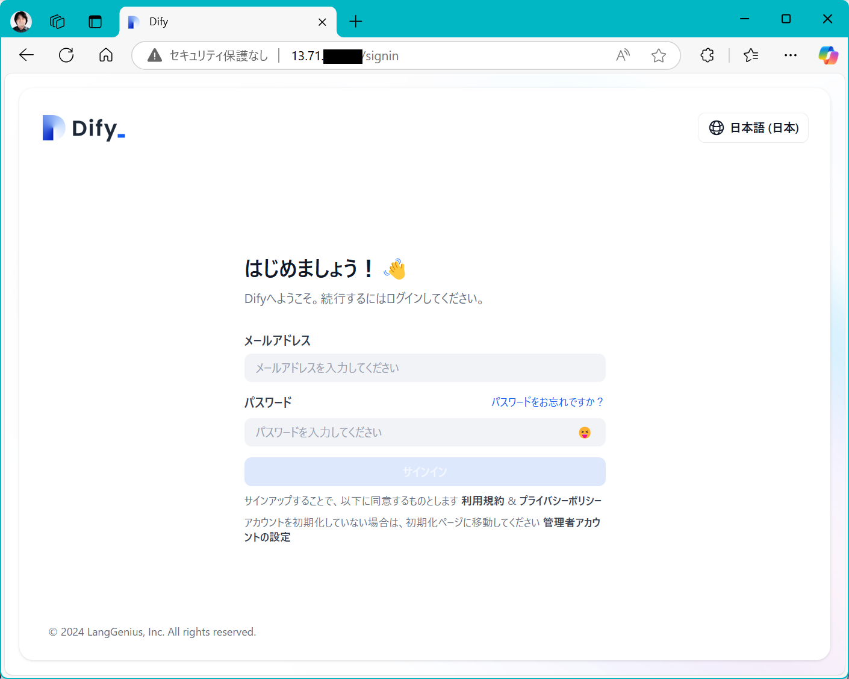Open the browser profile avatar menu
Image resolution: width=849 pixels, height=679 pixels.
[21, 21]
